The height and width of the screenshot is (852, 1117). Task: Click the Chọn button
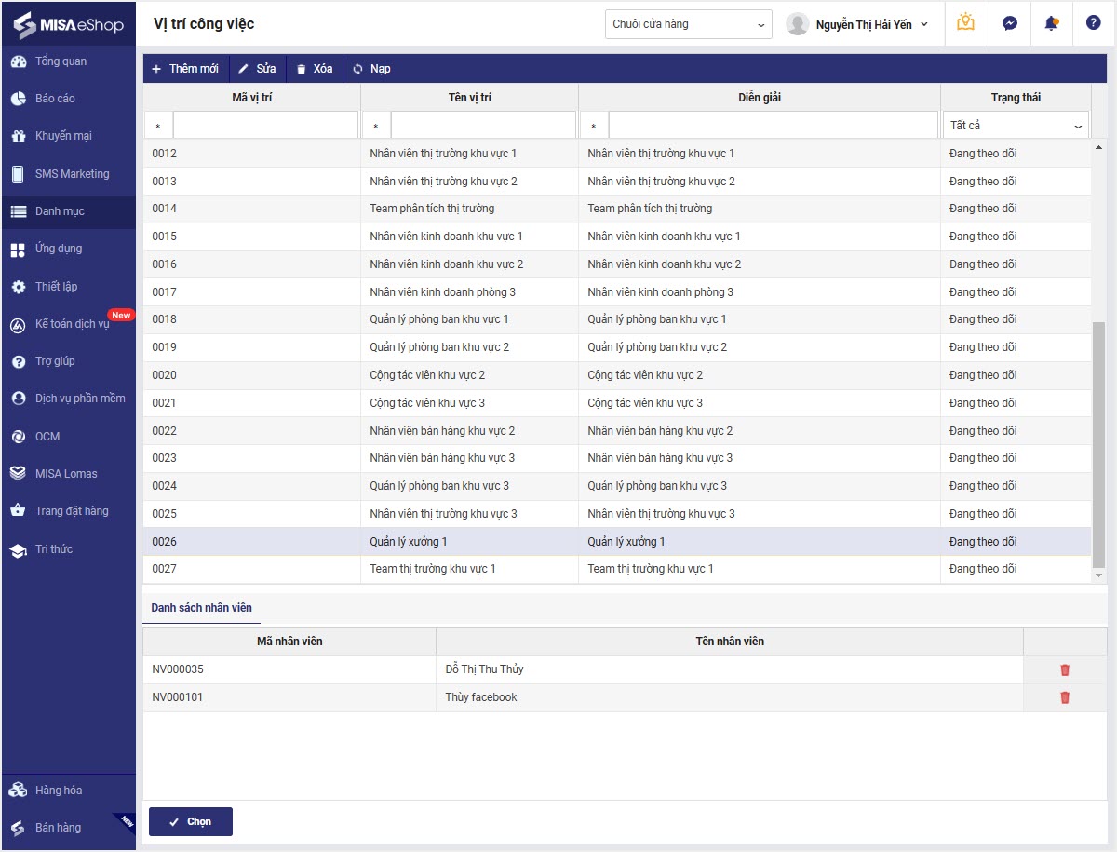(x=191, y=821)
